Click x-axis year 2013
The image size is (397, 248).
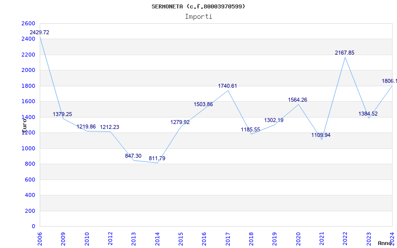pyautogui.click(x=133, y=239)
